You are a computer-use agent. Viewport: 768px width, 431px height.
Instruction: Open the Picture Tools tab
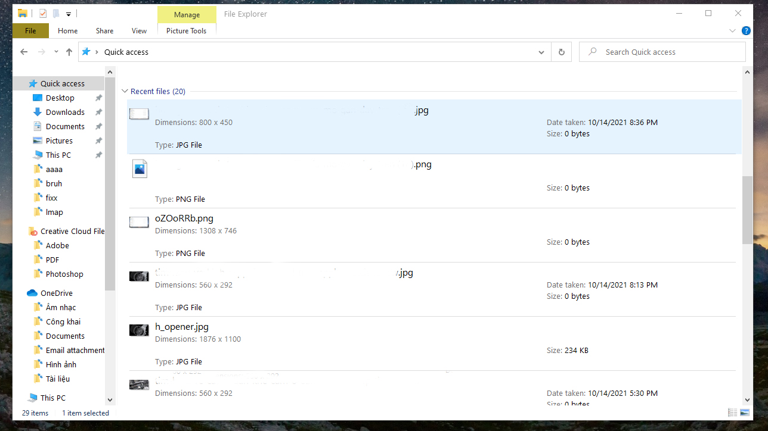click(x=187, y=31)
